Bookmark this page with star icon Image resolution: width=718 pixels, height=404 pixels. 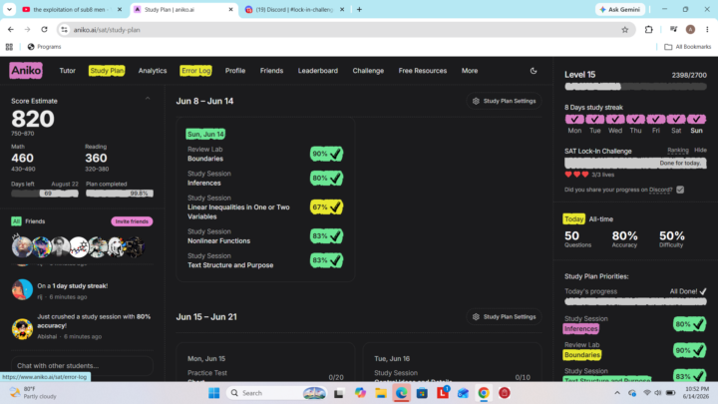625,30
